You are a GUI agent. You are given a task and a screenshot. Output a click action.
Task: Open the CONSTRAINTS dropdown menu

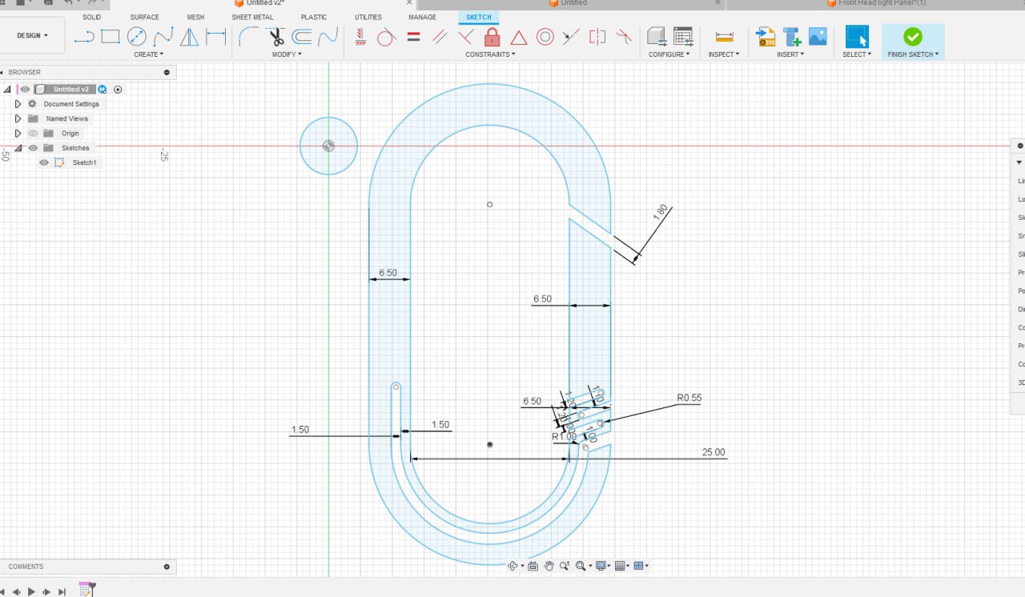click(x=490, y=54)
